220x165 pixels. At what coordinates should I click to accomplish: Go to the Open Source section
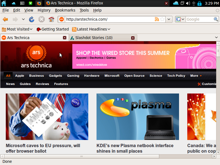tap(134, 76)
